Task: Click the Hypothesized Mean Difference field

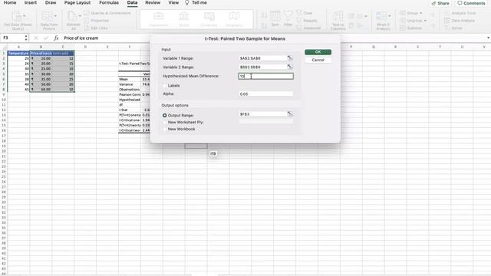Action: tap(266, 76)
